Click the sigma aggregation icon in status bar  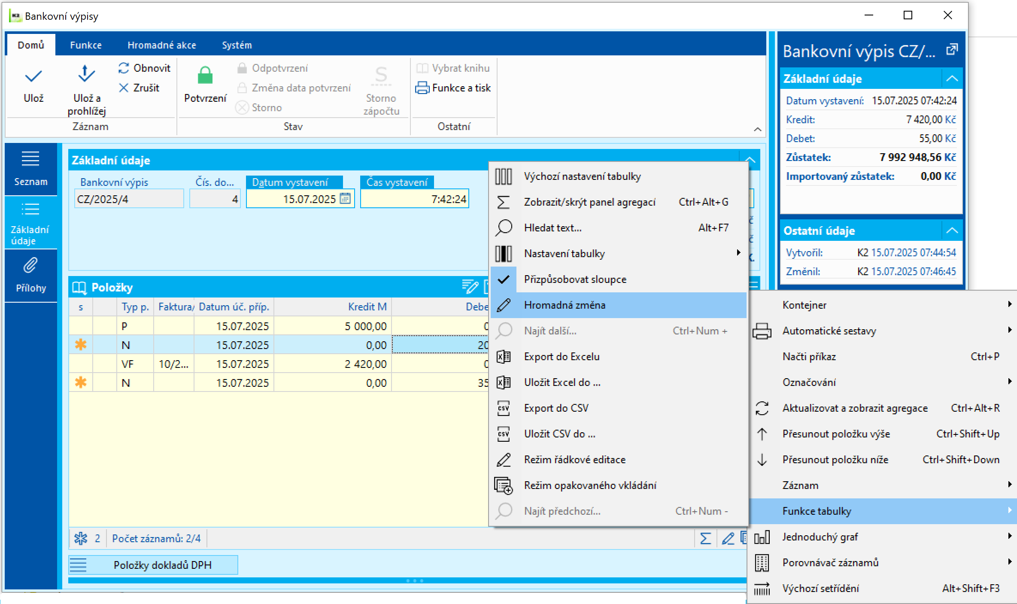click(705, 538)
